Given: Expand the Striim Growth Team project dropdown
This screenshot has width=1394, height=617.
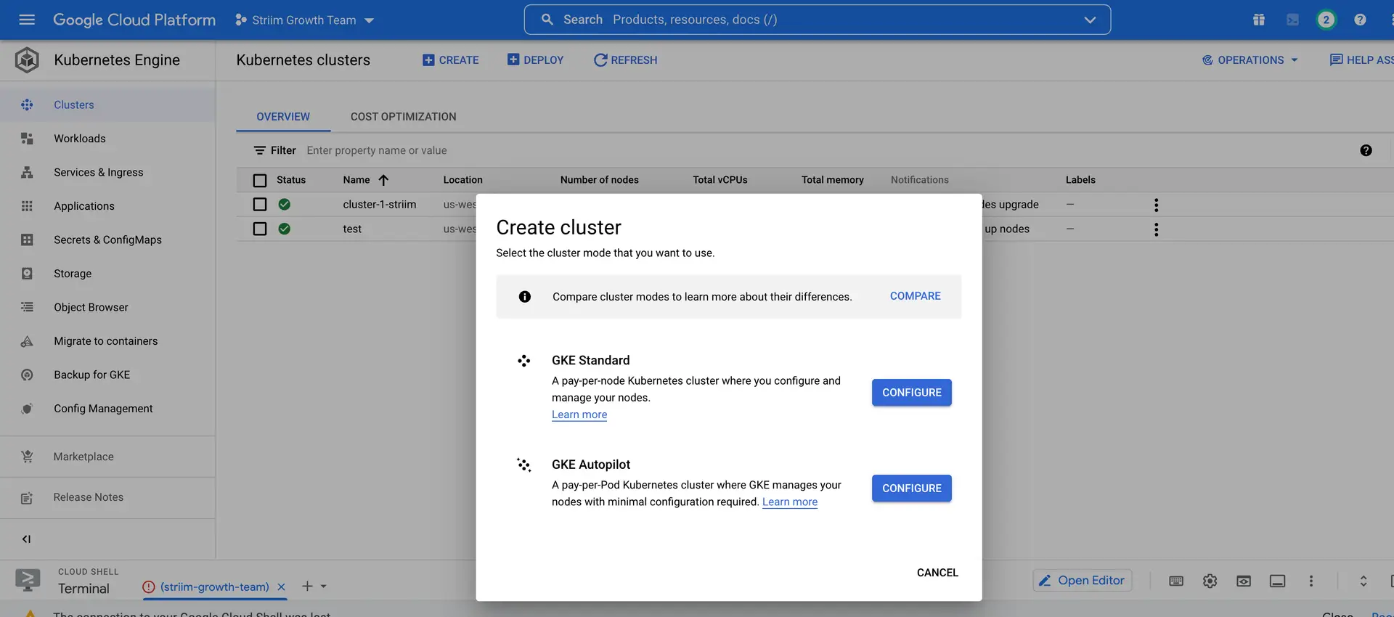Looking at the screenshot, I should pyautogui.click(x=305, y=20).
